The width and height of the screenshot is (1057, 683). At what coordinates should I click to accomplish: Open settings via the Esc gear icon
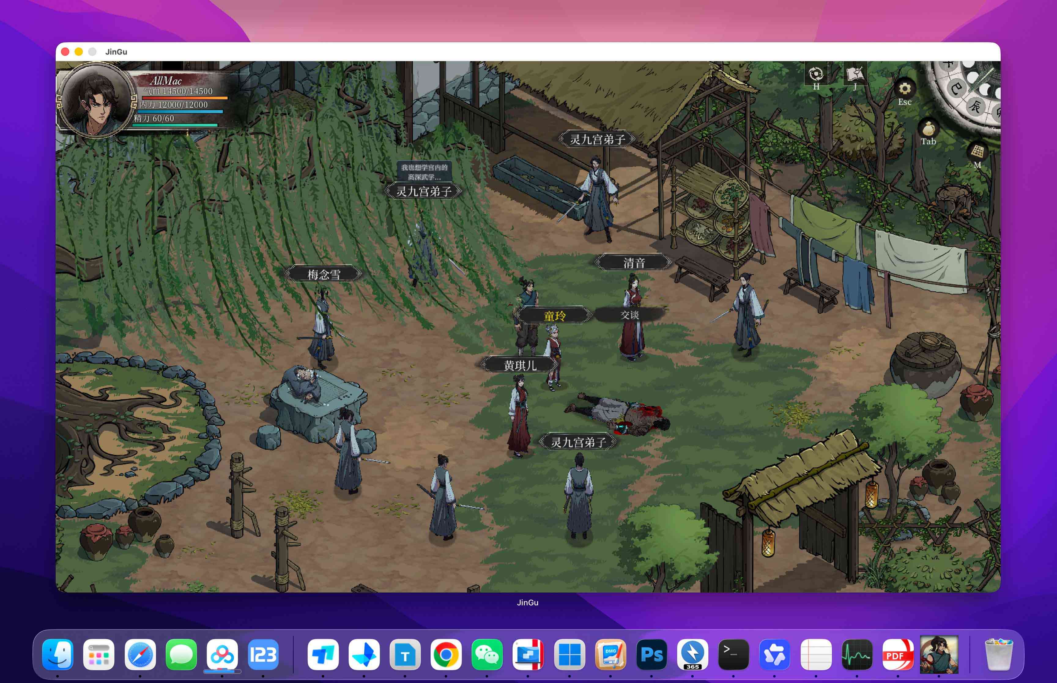[904, 89]
